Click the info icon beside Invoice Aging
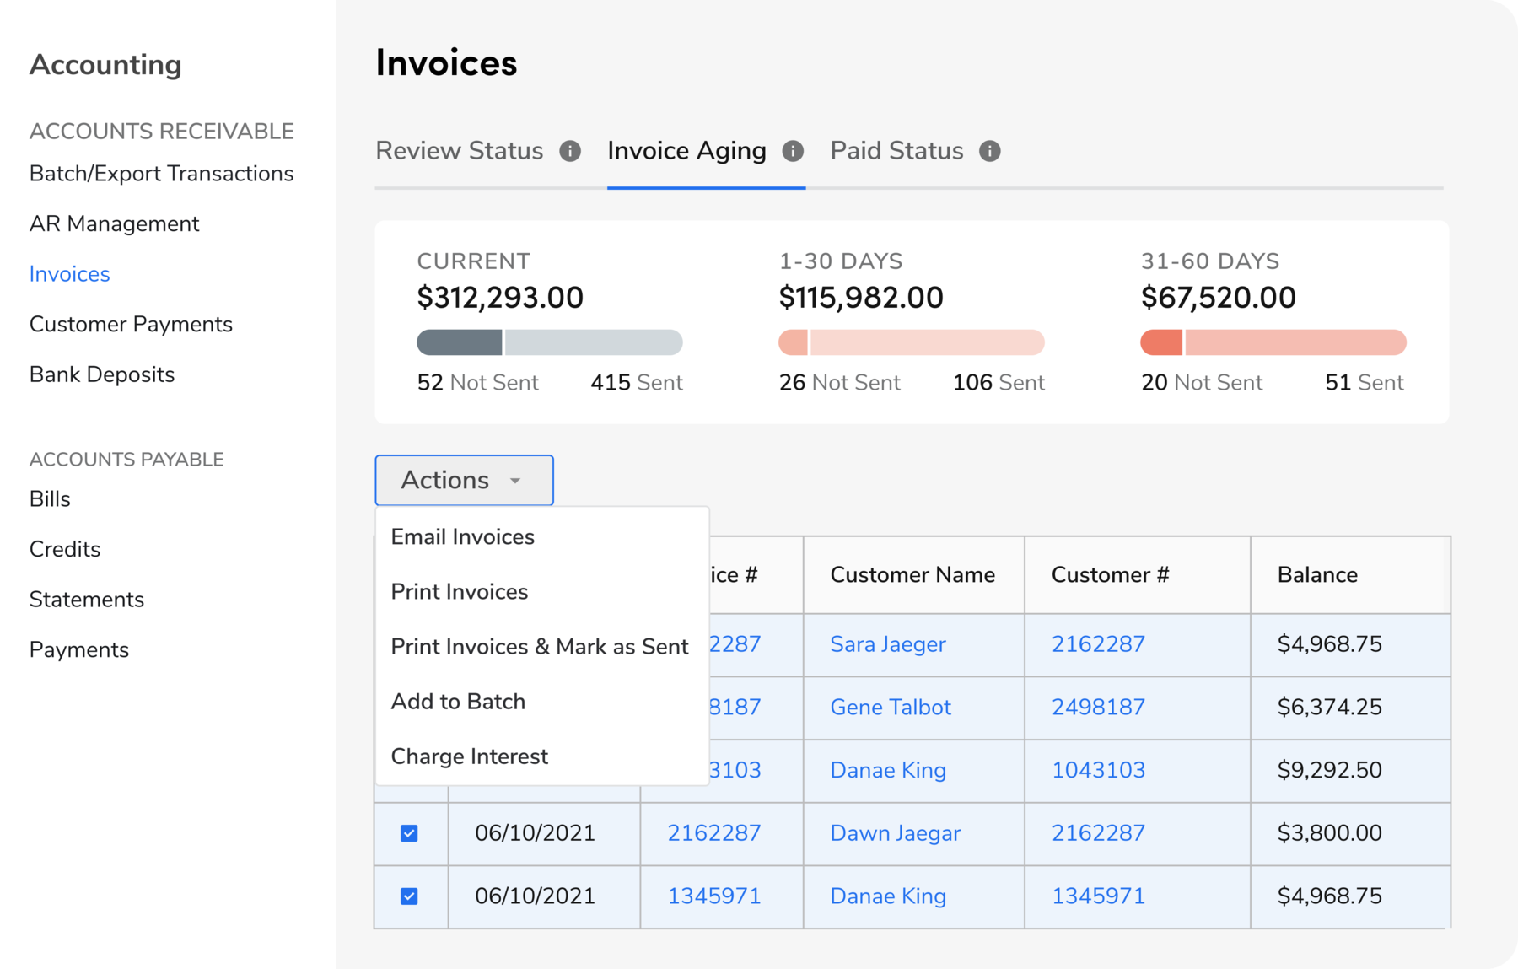The height and width of the screenshot is (969, 1518). (x=792, y=151)
